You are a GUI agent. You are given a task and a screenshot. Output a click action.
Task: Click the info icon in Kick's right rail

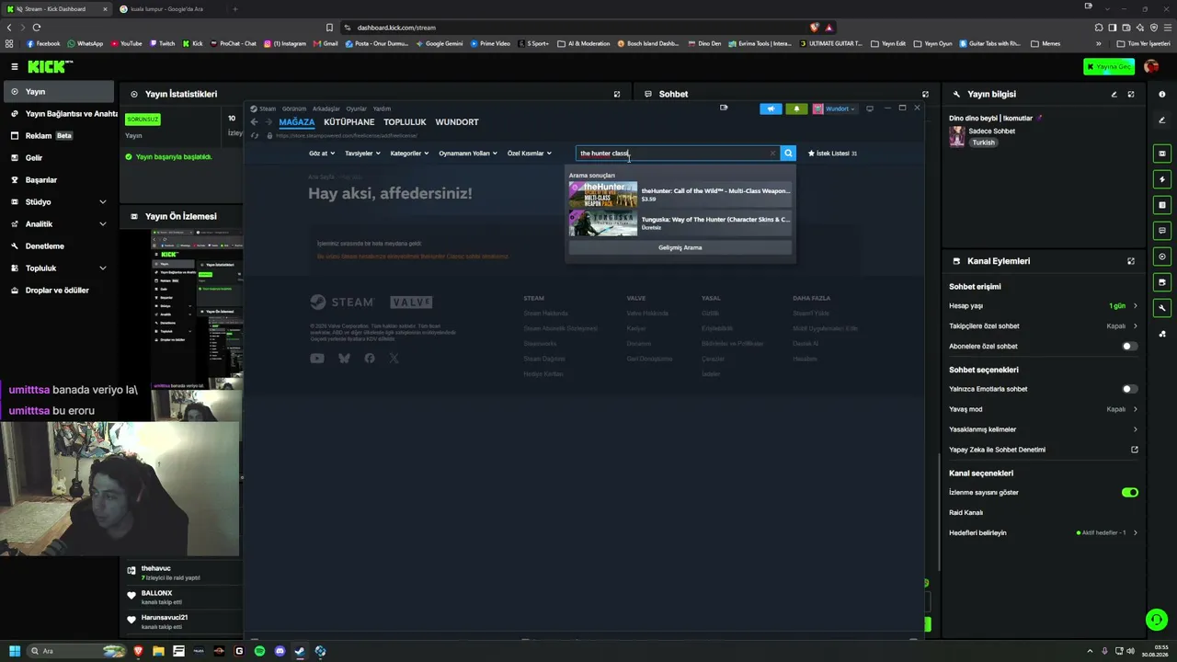1162,94
